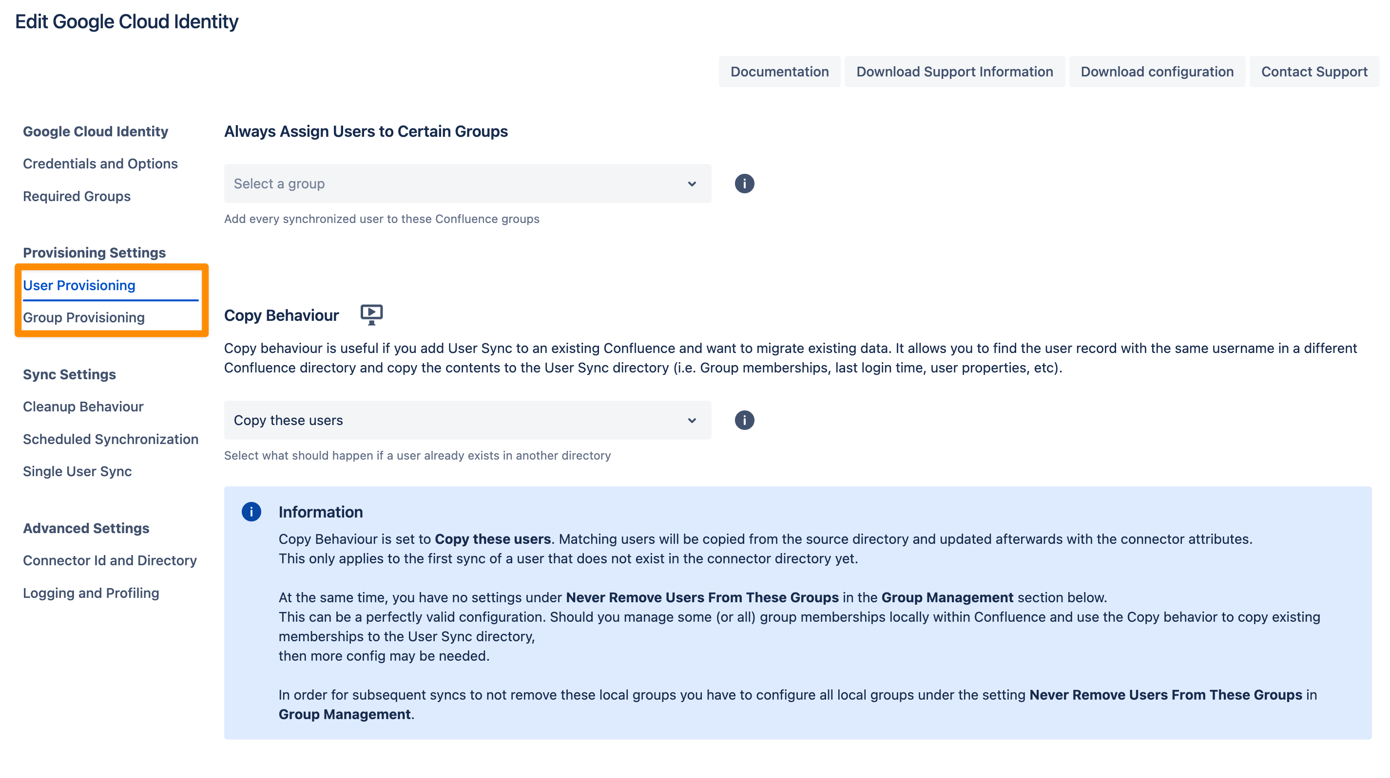The image size is (1390, 778).
Task: Click the Google Cloud Identity sidebar heading
Action: (96, 131)
